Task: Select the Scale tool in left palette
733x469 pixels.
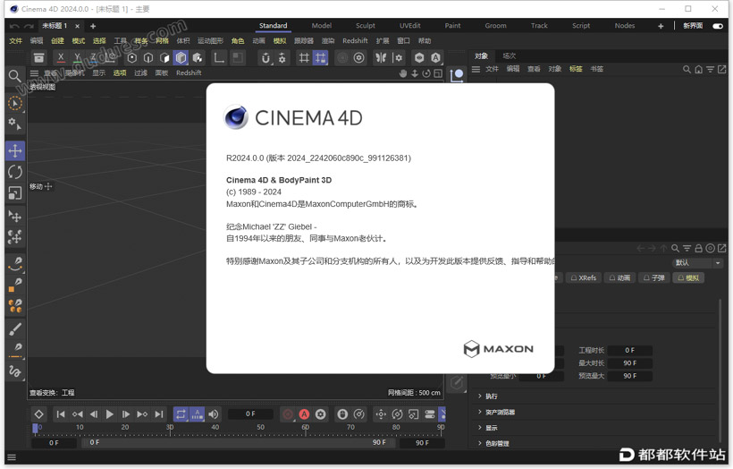Action: [x=15, y=192]
